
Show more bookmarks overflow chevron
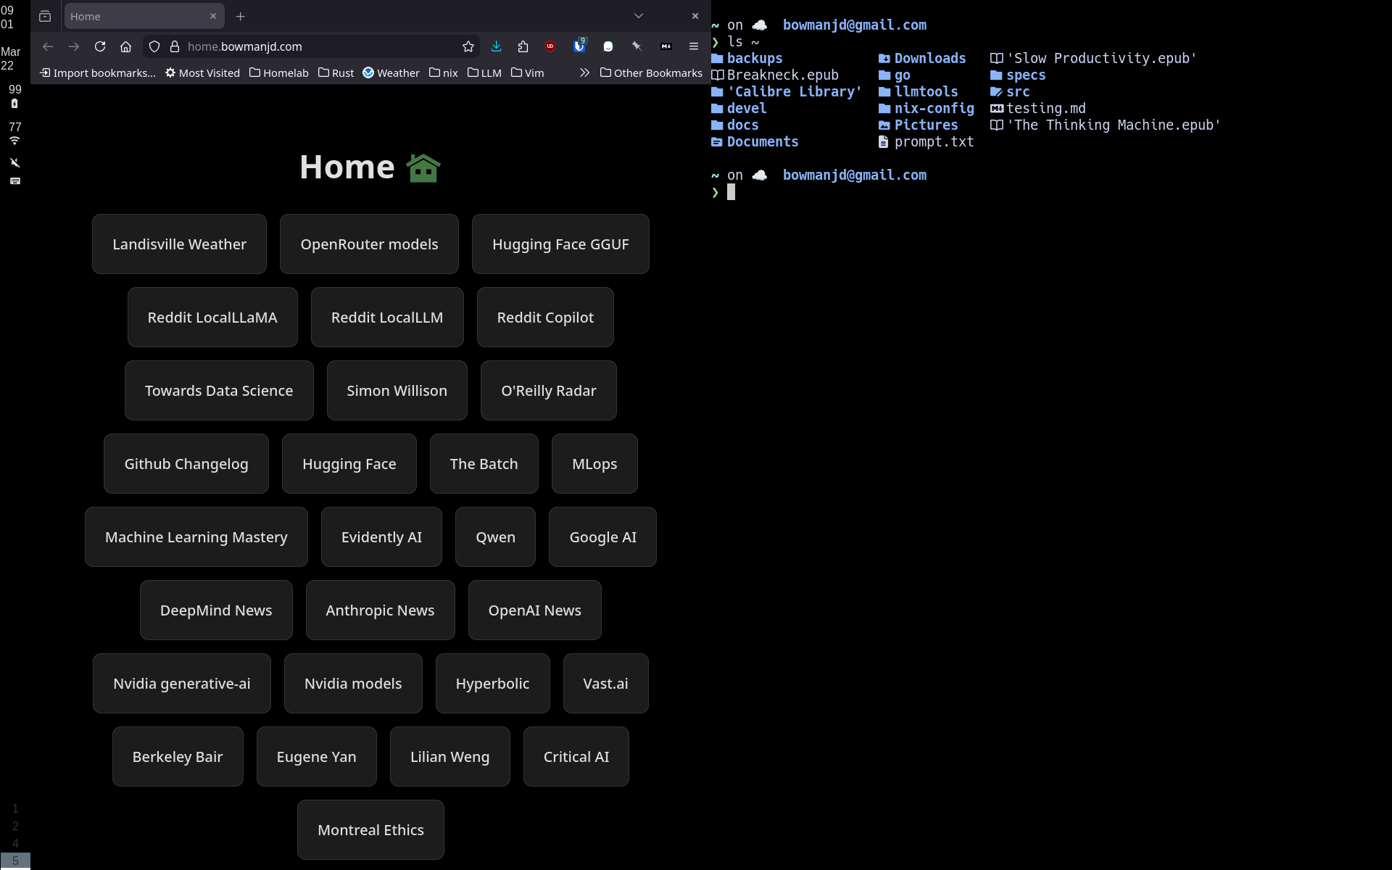pyautogui.click(x=584, y=72)
